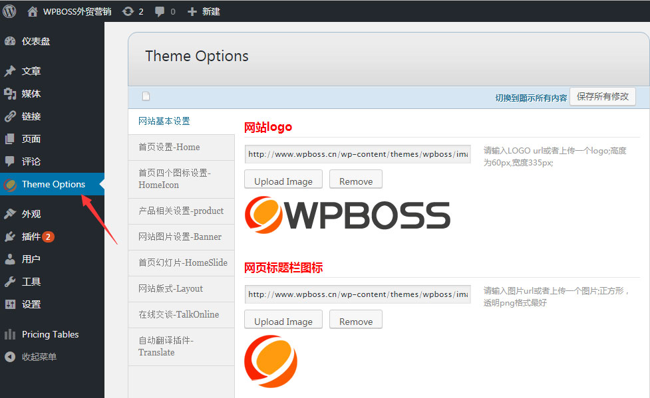Screen dimensions: 650x398
Task: Click the 收起菜单 collapse arrow icon
Action: (10, 357)
